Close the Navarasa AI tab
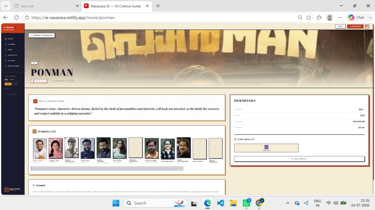Image resolution: width=375 pixels, height=210 pixels. [147, 6]
